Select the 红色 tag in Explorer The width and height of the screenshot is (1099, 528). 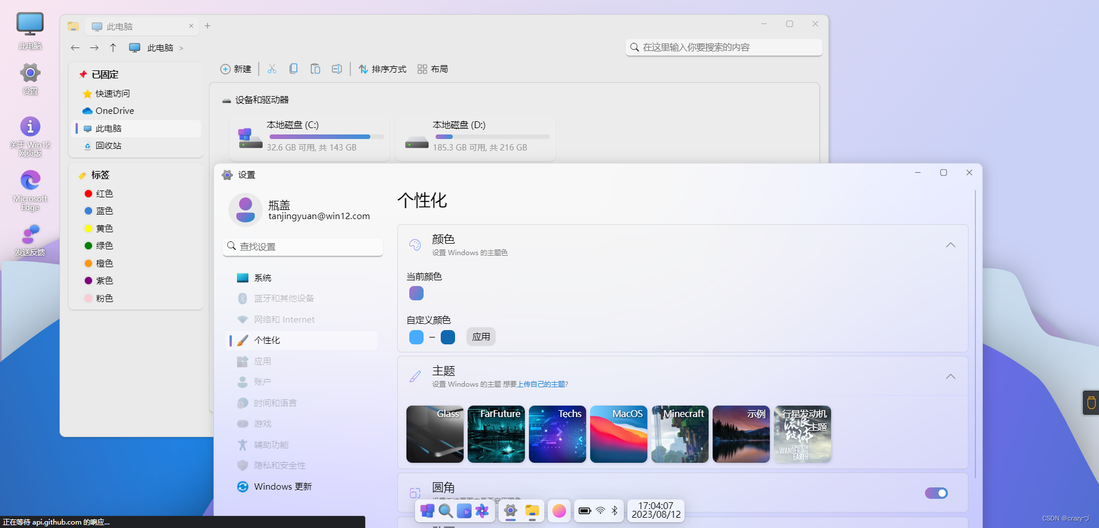click(x=137, y=193)
